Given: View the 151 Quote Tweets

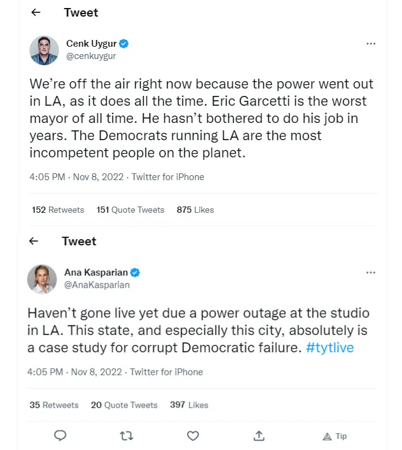Looking at the screenshot, I should pyautogui.click(x=130, y=210).
